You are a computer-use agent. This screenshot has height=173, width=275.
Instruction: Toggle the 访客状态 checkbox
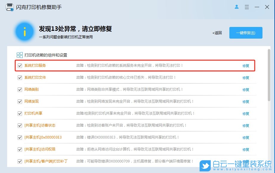pos(19,125)
